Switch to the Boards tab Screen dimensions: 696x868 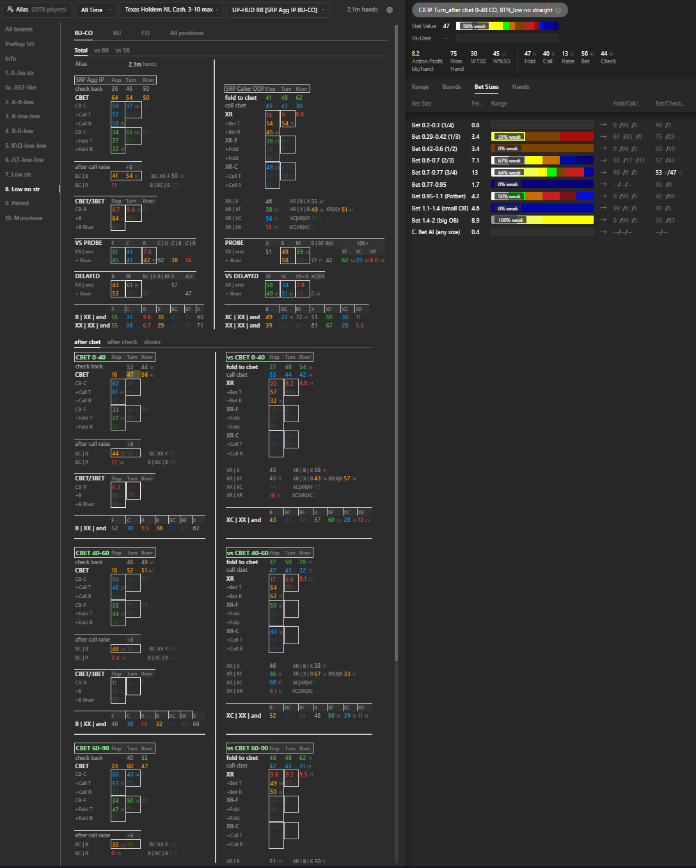pyautogui.click(x=452, y=87)
